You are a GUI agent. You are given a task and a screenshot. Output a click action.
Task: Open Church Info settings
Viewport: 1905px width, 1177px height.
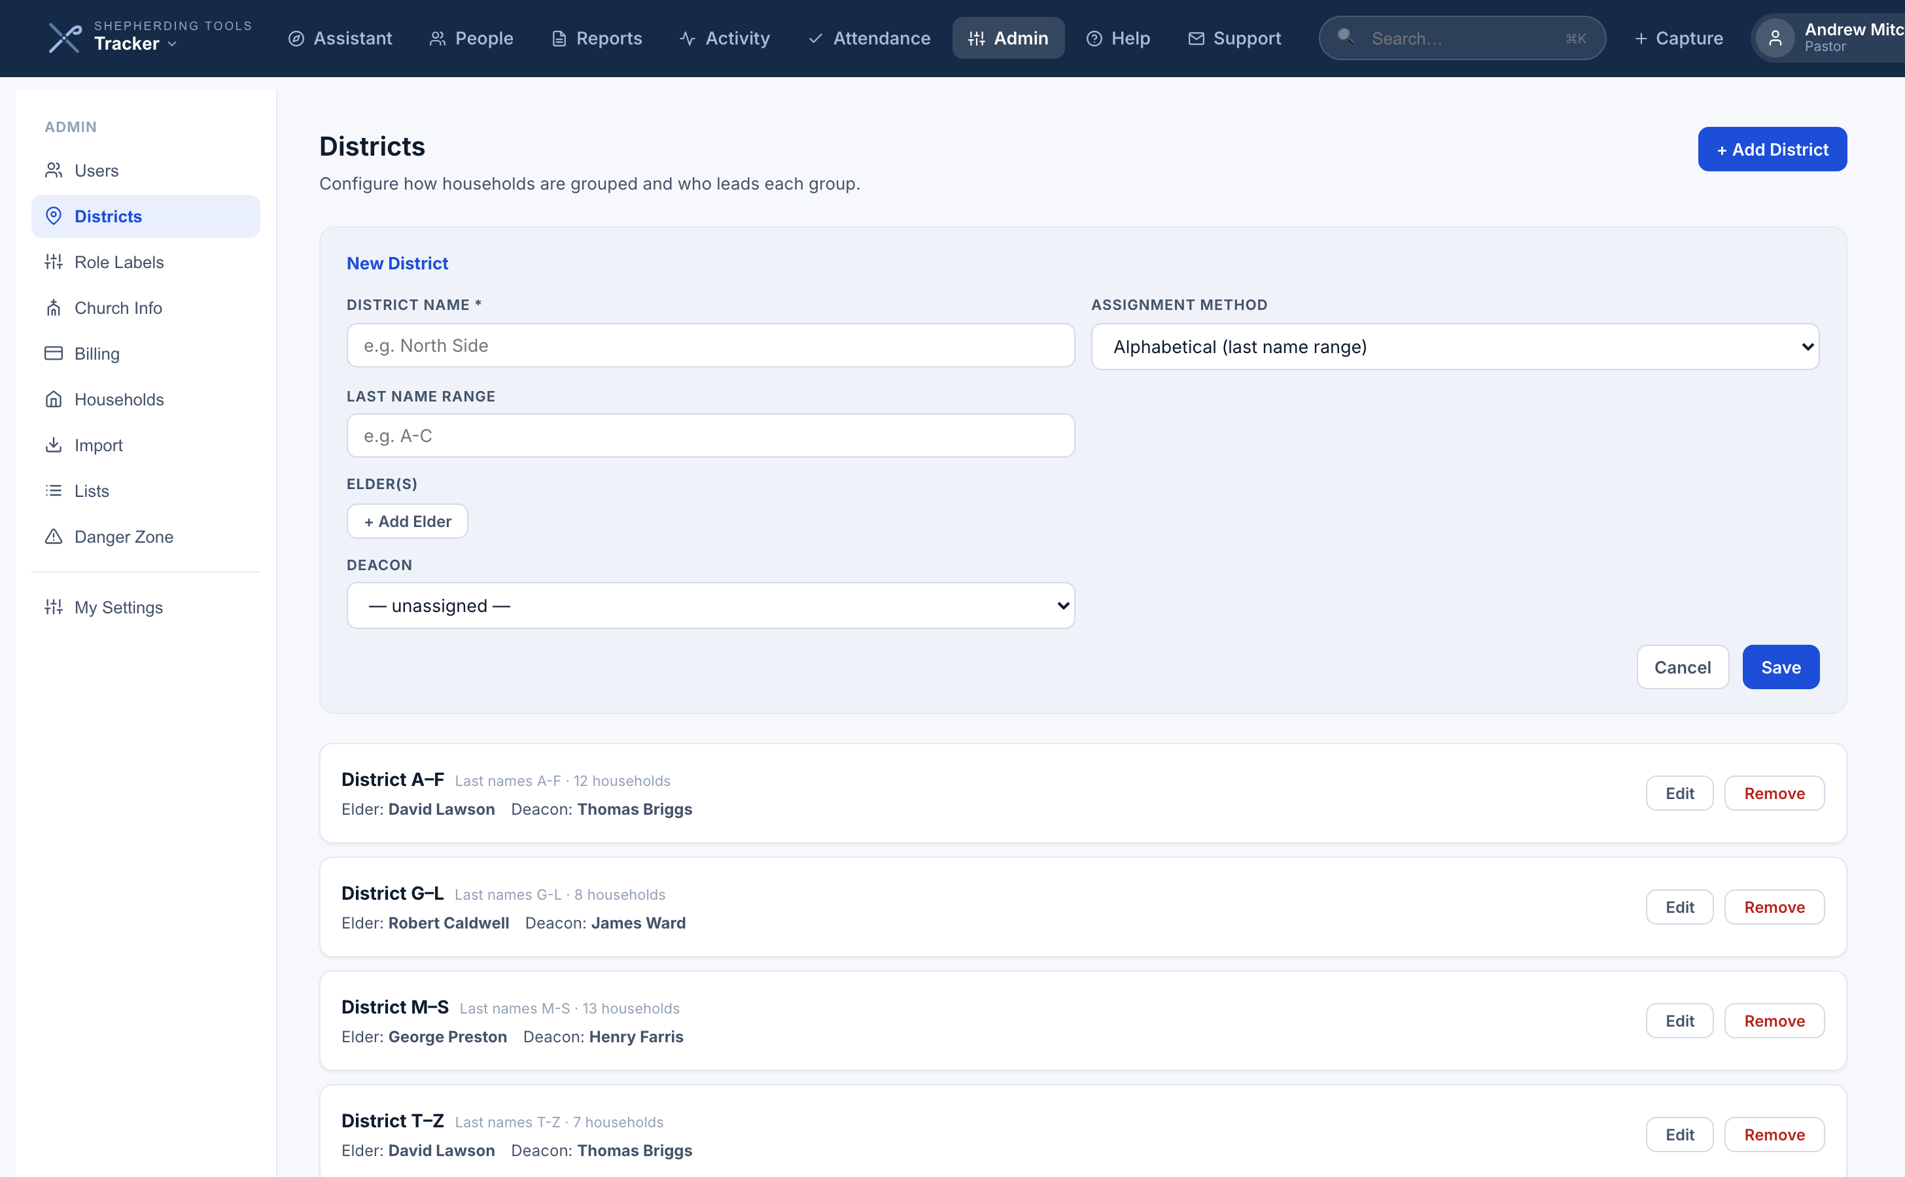click(x=146, y=307)
